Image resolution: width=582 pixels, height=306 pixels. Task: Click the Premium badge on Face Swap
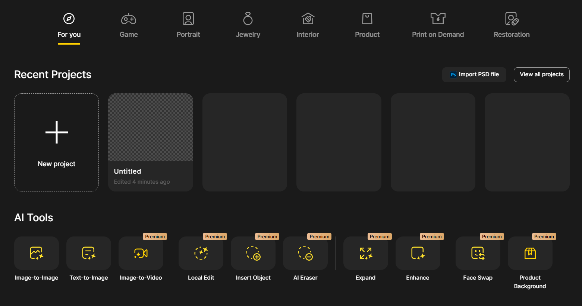492,236
